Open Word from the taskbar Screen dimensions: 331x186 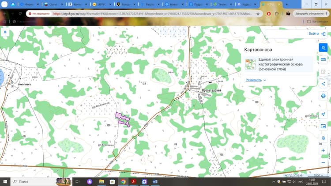tap(155, 182)
